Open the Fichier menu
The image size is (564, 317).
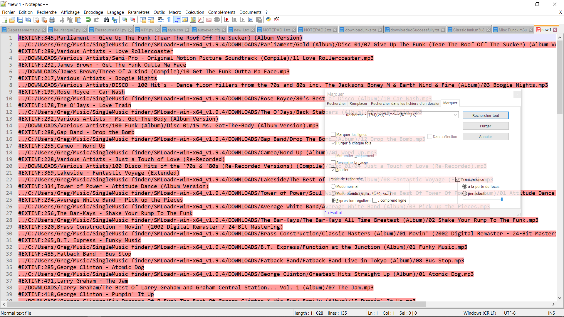tap(8, 12)
